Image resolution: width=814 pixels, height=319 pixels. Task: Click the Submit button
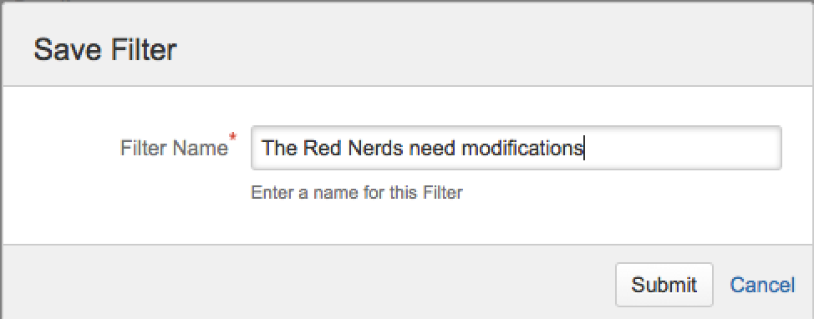(x=664, y=285)
